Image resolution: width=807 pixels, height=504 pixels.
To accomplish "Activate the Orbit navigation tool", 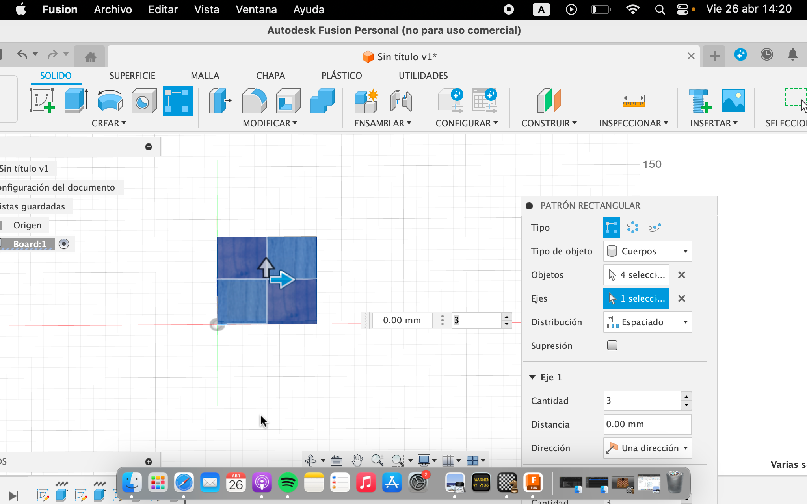I will [311, 460].
